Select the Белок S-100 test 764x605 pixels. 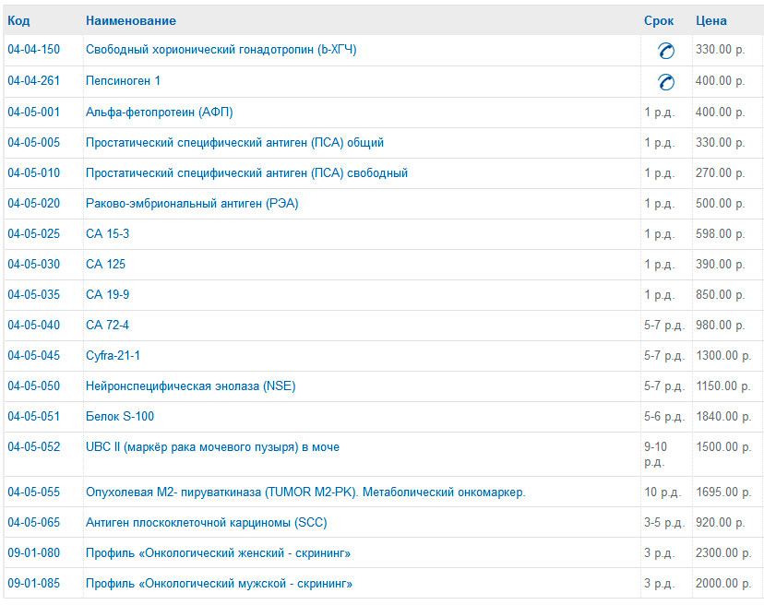pyautogui.click(x=120, y=417)
